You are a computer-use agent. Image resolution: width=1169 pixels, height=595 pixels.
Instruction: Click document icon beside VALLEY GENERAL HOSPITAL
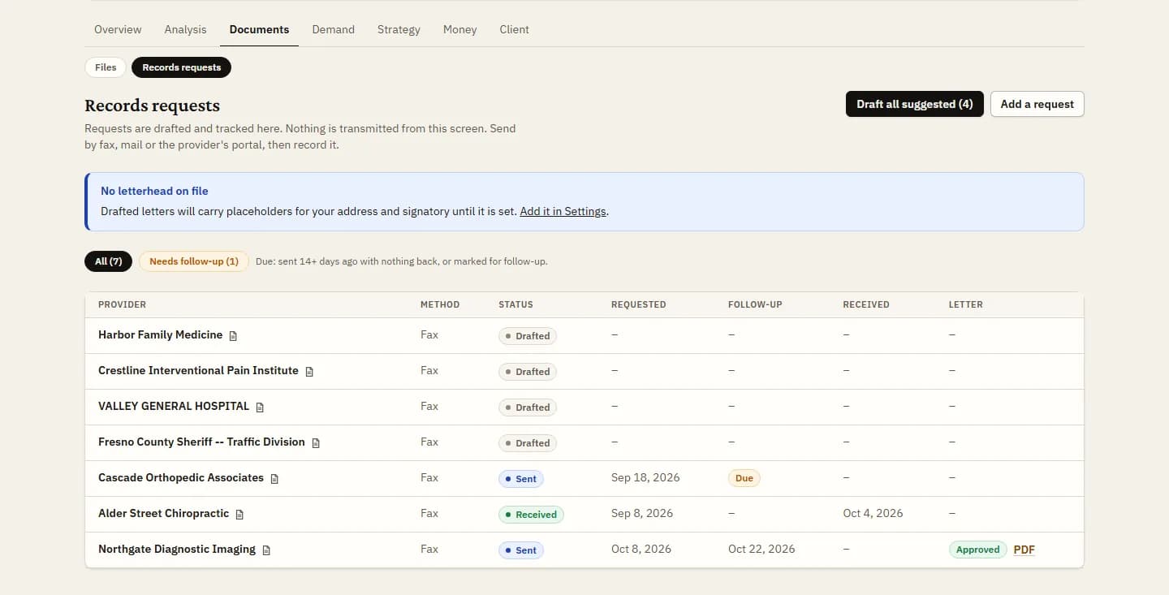point(260,407)
